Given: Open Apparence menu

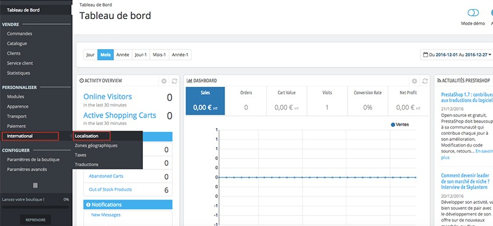Looking at the screenshot, I should tap(18, 107).
